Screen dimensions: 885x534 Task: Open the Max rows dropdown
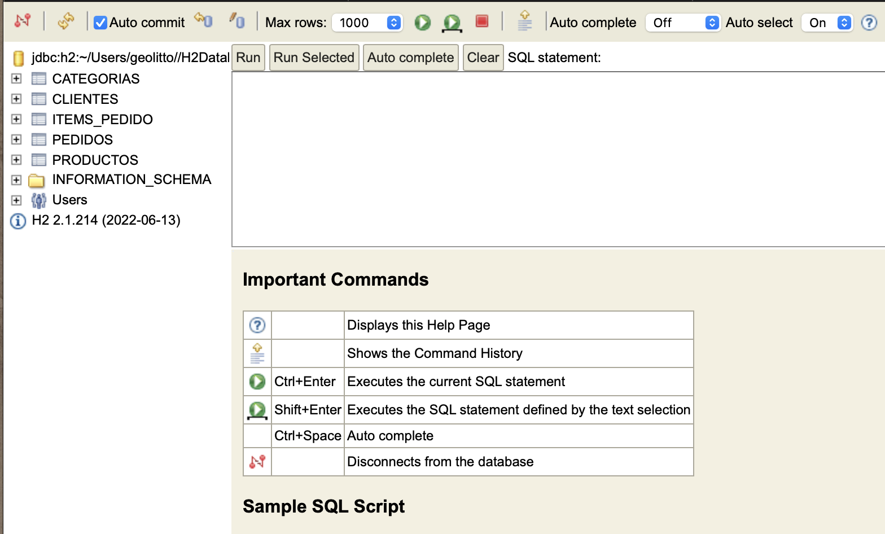click(x=367, y=23)
